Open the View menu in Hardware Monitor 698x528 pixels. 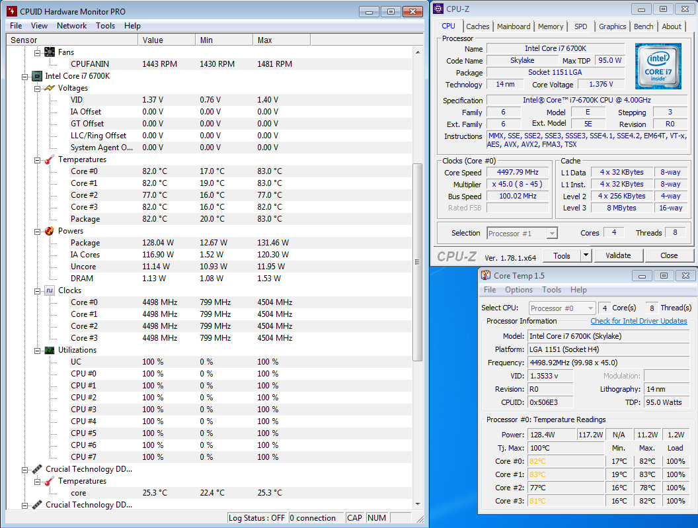39,26
